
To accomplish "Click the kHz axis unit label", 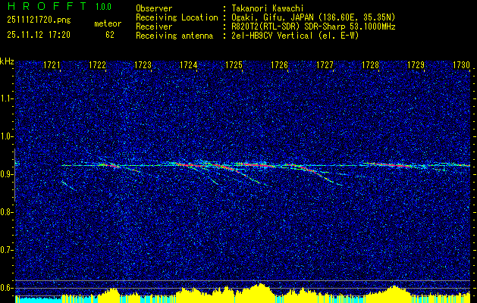I will [7, 61].
